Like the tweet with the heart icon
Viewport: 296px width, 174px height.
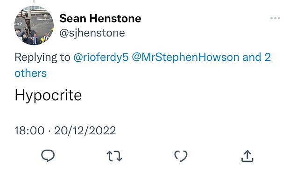click(x=181, y=156)
